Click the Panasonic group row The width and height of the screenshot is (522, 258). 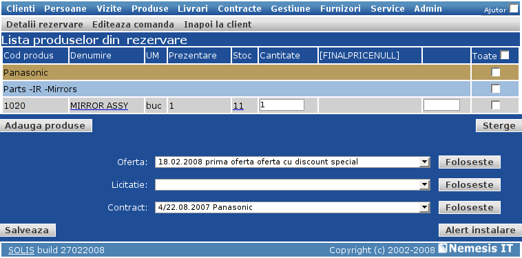(236, 72)
